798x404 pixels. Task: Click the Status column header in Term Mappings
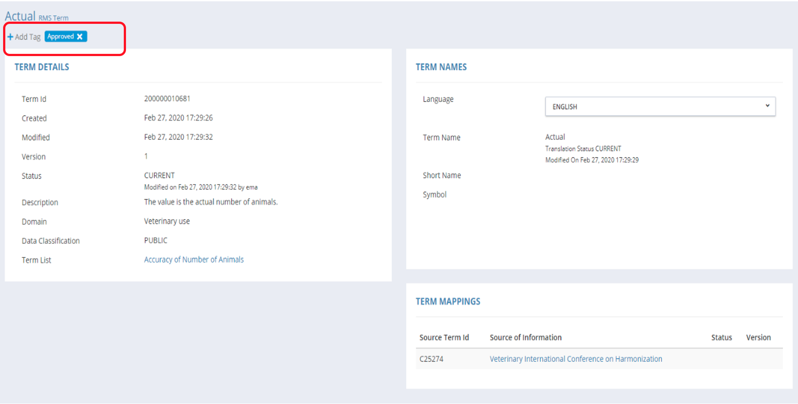pyautogui.click(x=721, y=337)
